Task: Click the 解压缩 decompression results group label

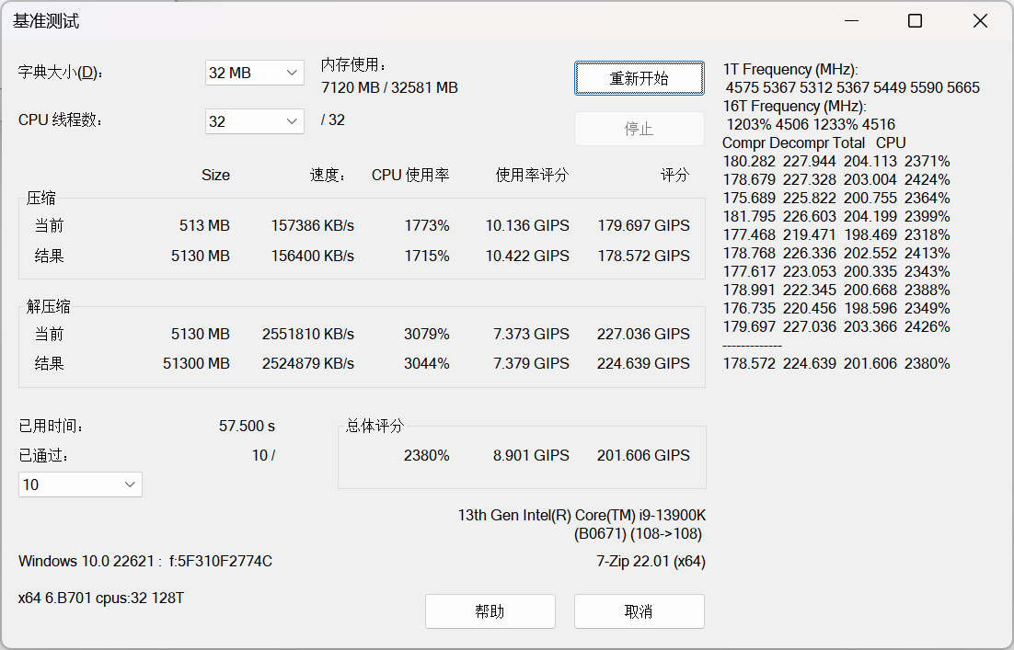Action: [49, 305]
